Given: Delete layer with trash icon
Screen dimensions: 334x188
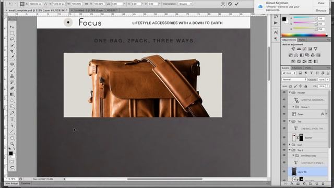Looking at the screenshot, I should [x=323, y=183].
